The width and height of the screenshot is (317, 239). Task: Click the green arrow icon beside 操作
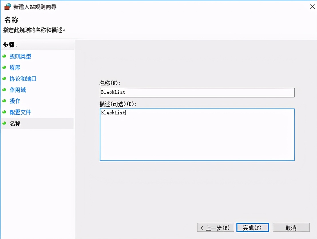(x=4, y=101)
